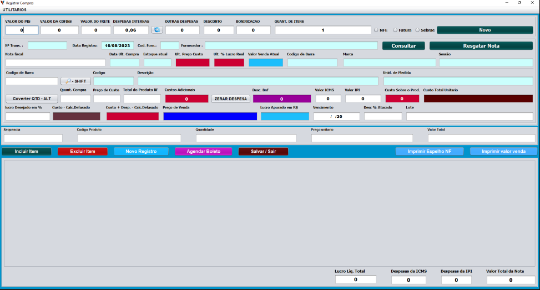Click the Novo Registro button
The height and width of the screenshot is (290, 540).
(x=141, y=151)
